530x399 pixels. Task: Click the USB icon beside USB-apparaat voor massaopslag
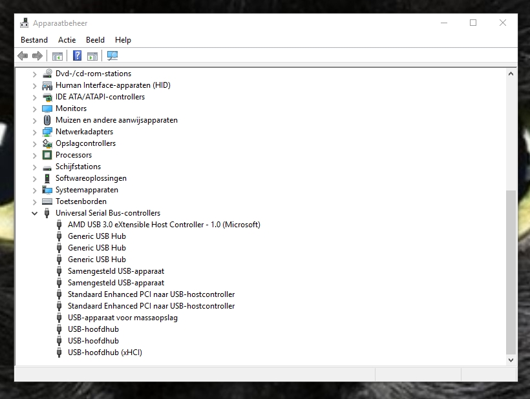click(59, 318)
